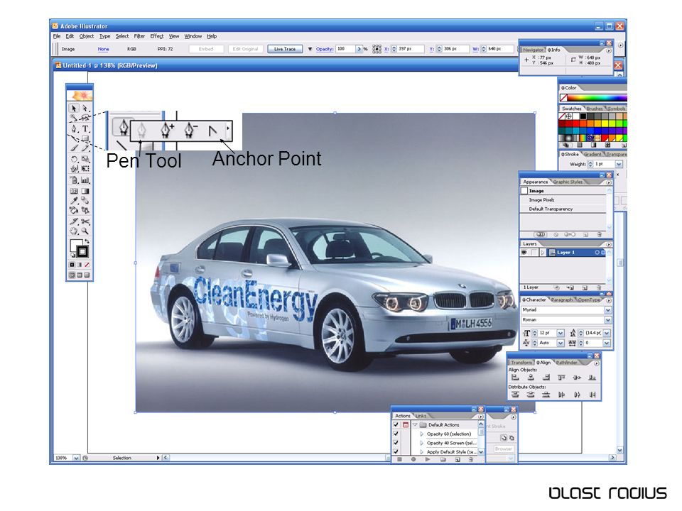
Task: Click play action button in Actions panel
Action: pos(428,459)
